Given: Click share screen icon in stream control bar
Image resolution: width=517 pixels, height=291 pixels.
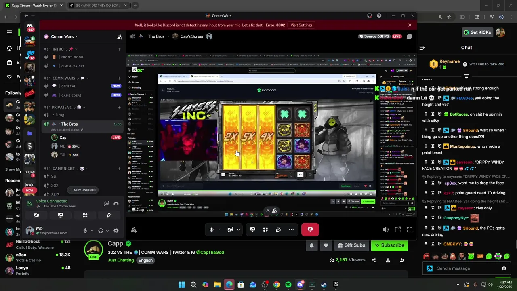Looking at the screenshot, I should [x=252, y=230].
